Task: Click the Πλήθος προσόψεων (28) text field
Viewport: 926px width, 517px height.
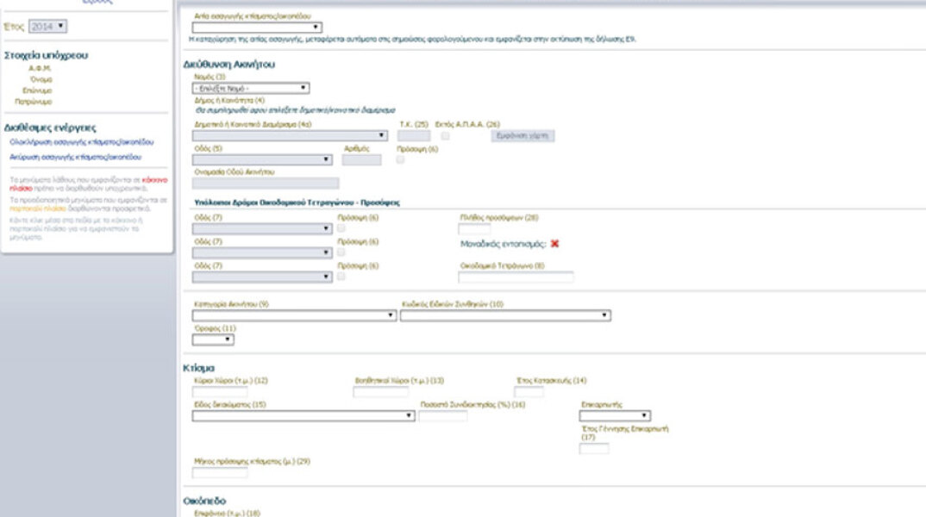Action: click(474, 229)
